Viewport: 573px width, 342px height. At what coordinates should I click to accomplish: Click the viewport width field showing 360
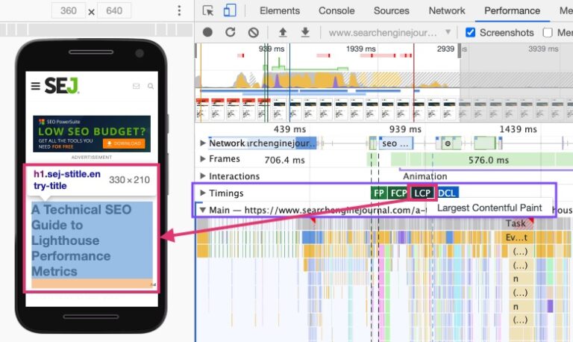tap(69, 10)
